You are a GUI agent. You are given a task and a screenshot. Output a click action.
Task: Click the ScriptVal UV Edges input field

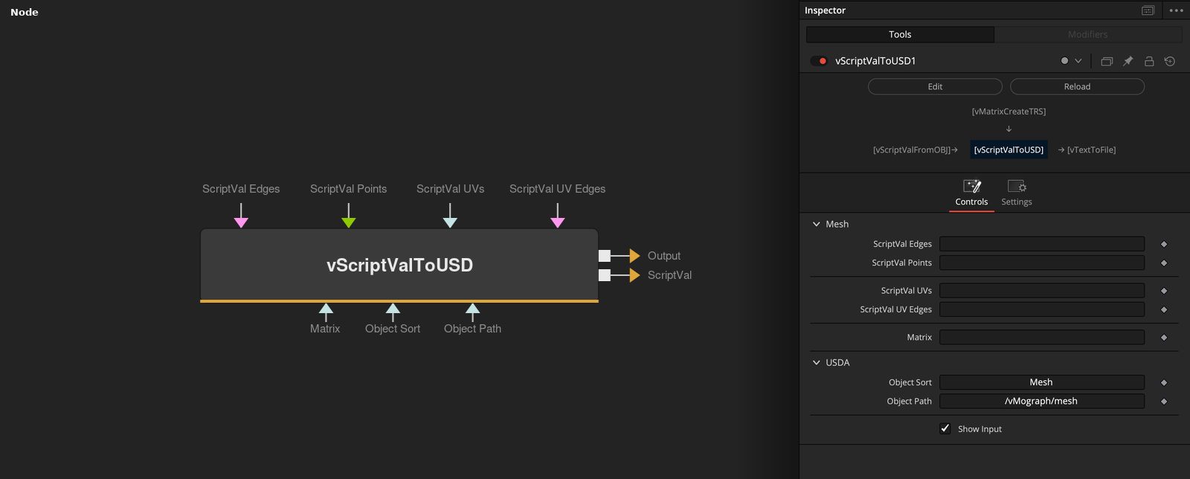[x=1042, y=309]
